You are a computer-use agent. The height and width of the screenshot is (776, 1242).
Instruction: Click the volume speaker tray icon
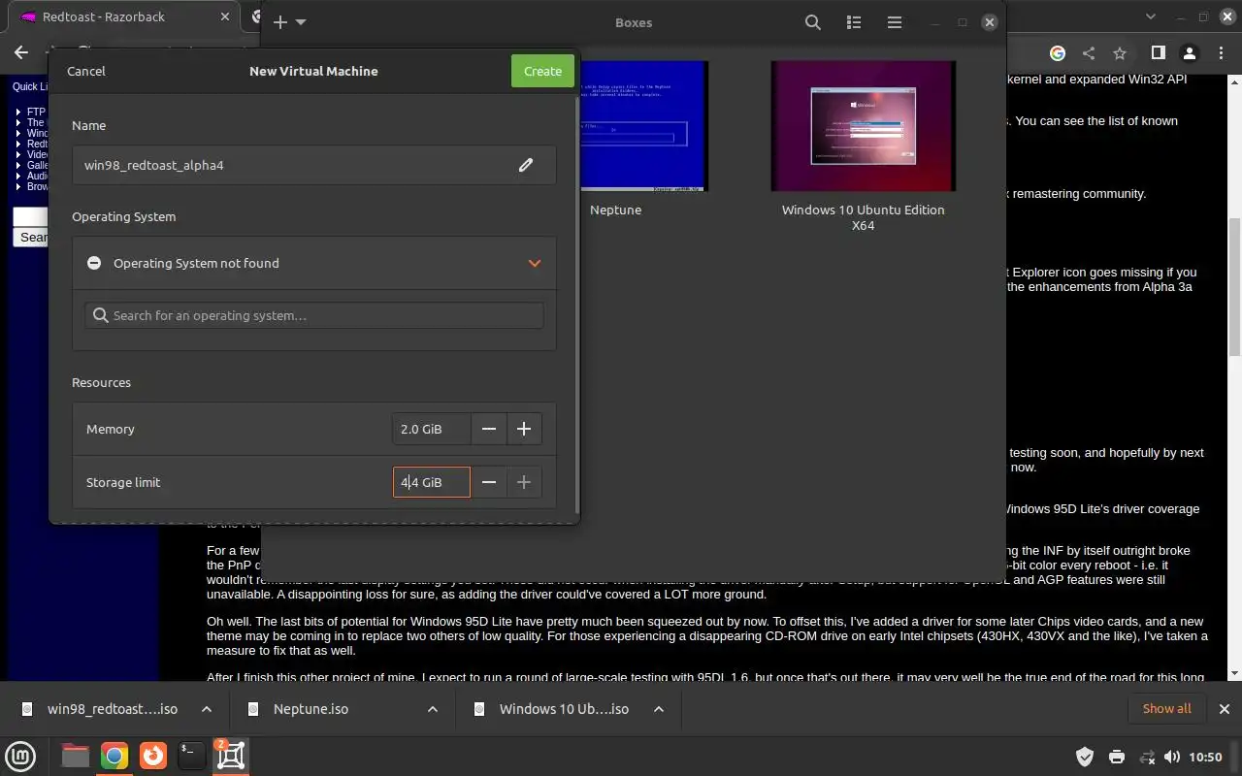point(1172,757)
